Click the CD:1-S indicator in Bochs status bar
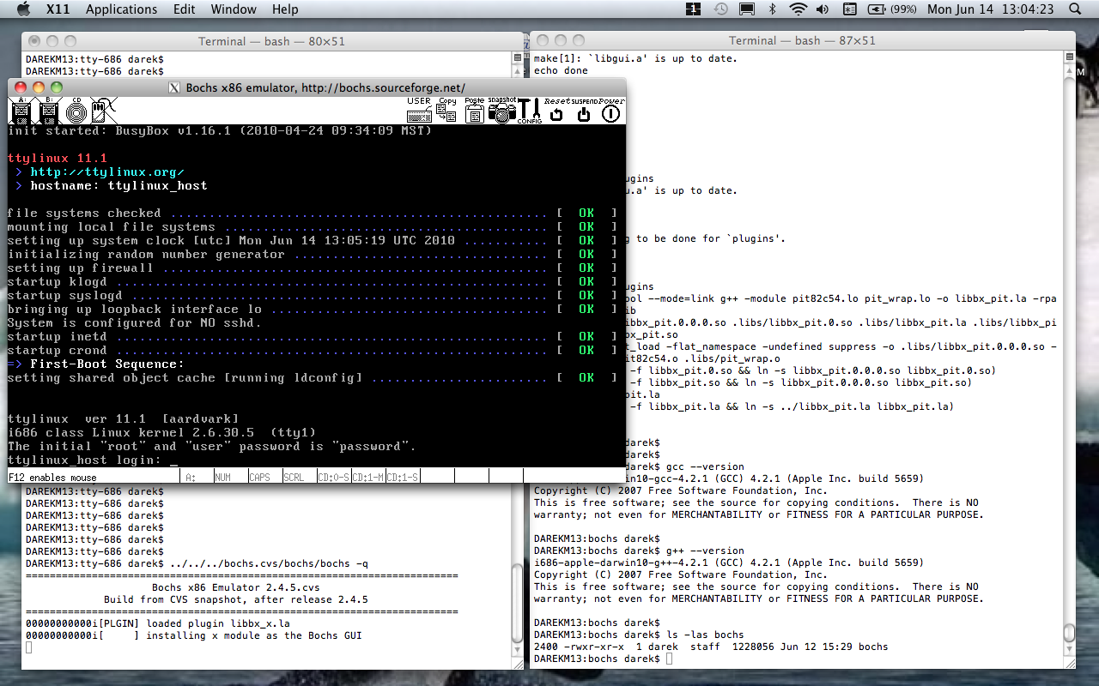This screenshot has height=686, width=1099. point(402,477)
